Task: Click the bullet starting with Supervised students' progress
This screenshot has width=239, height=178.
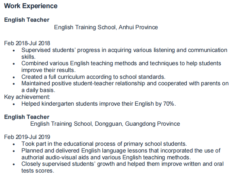Action: (124, 50)
